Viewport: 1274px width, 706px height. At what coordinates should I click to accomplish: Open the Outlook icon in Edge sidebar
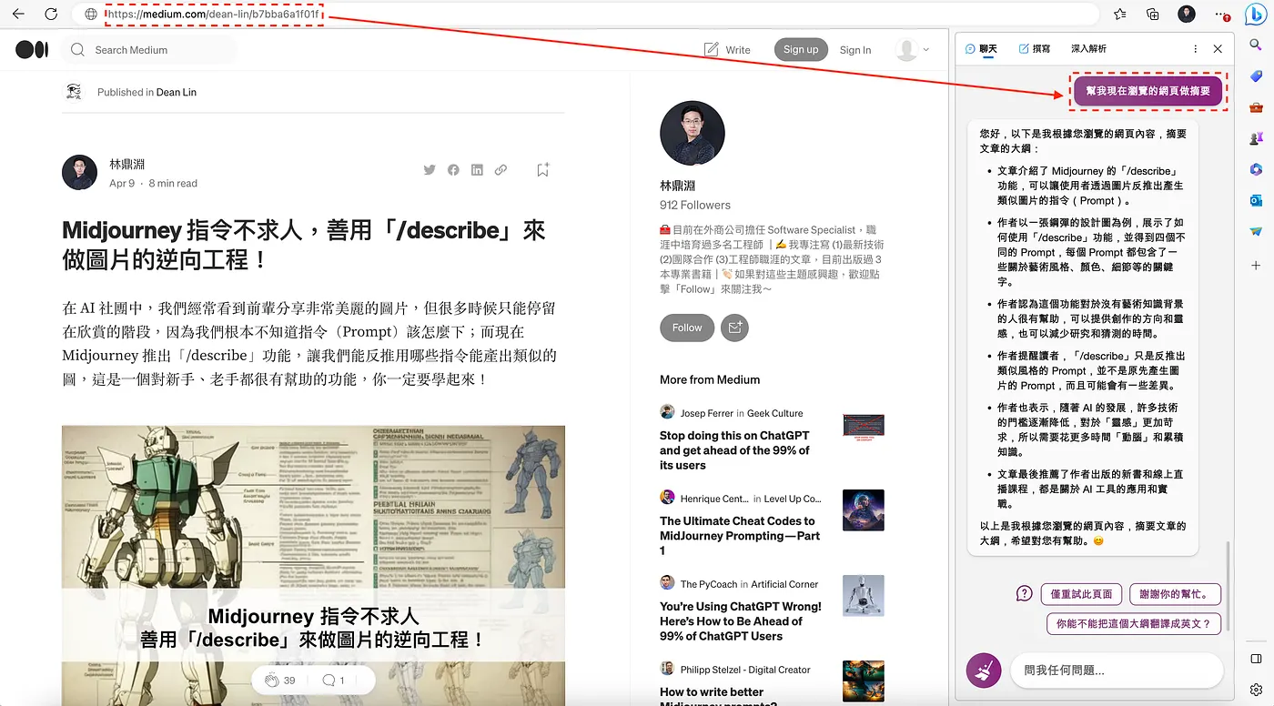1257,200
